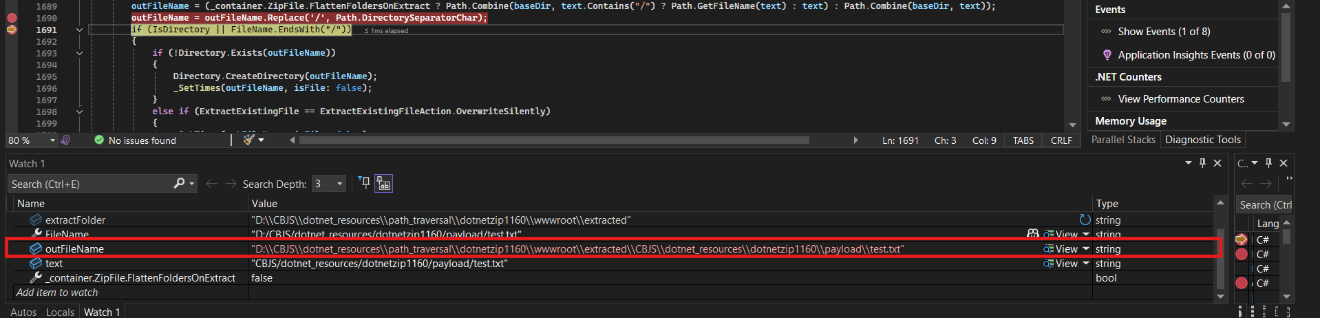Viewport: 1320px width, 318px height.
Task: Switch to the Locals tab
Action: tap(60, 312)
